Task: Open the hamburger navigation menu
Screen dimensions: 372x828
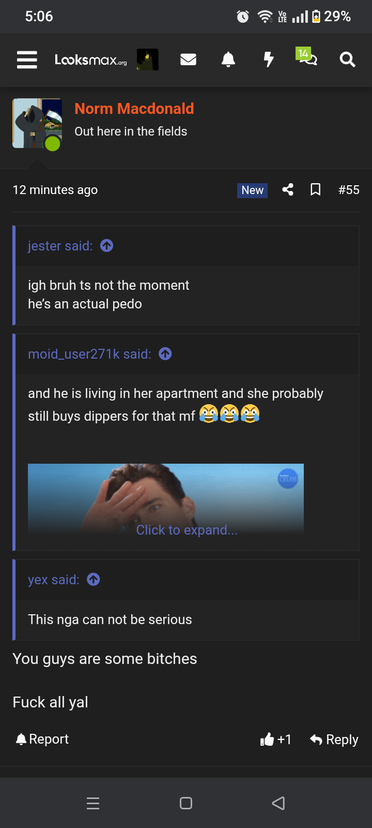Action: (x=27, y=60)
